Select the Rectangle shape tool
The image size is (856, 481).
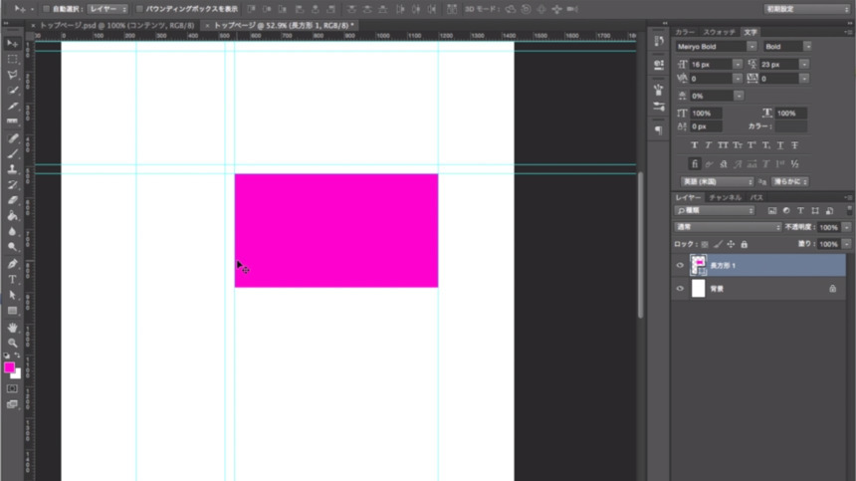[12, 311]
